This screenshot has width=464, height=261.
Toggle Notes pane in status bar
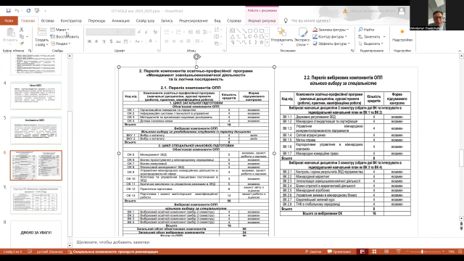pos(313,252)
